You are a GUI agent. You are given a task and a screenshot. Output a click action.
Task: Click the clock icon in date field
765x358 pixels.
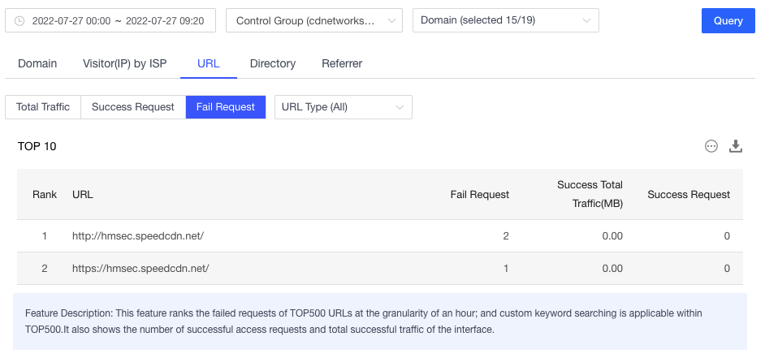[x=19, y=21]
